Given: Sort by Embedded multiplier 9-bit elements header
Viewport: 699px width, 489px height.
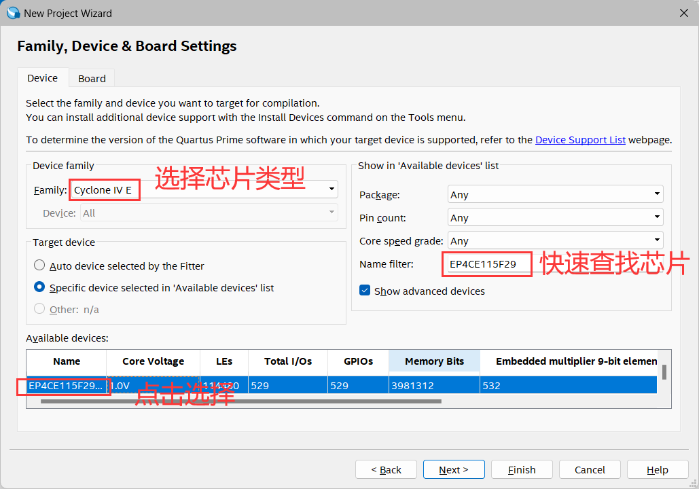Looking at the screenshot, I should (569, 361).
